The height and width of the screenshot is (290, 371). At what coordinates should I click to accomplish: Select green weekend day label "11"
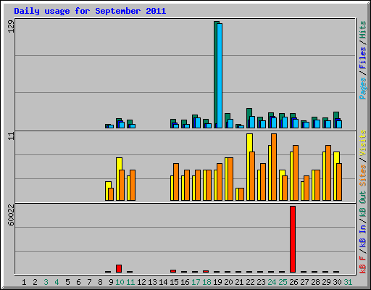click(130, 282)
